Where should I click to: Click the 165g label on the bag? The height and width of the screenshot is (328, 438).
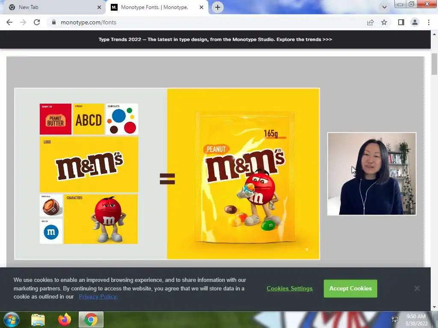tap(271, 133)
